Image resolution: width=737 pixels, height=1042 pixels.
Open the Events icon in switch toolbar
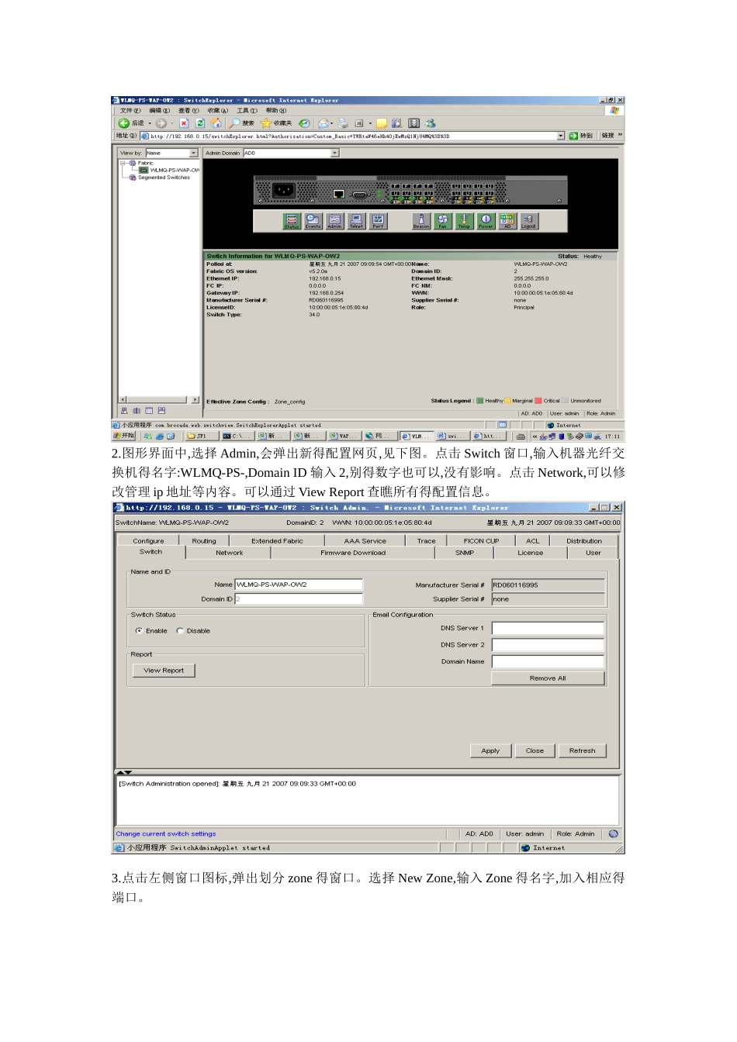pos(313,221)
